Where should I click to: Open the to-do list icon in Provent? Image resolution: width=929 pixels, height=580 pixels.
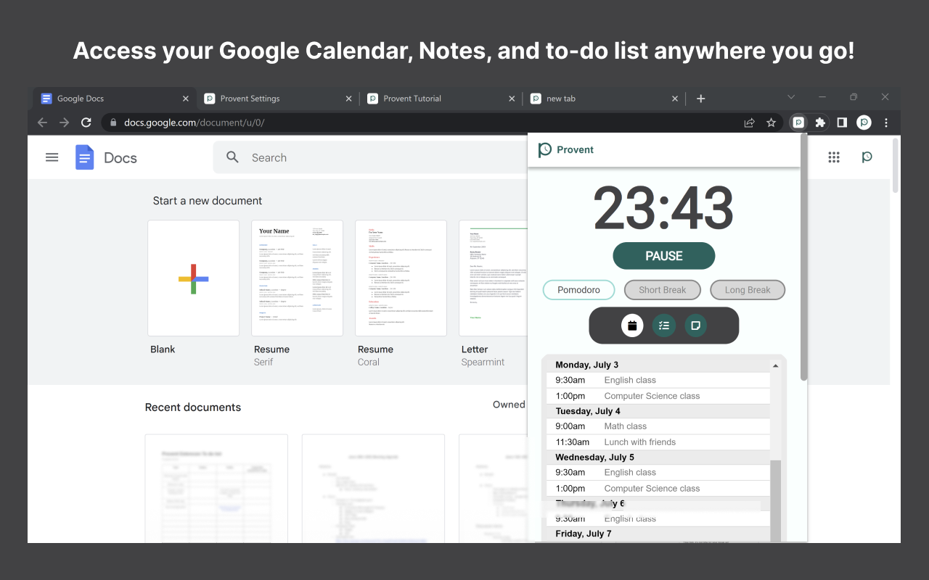coord(663,326)
